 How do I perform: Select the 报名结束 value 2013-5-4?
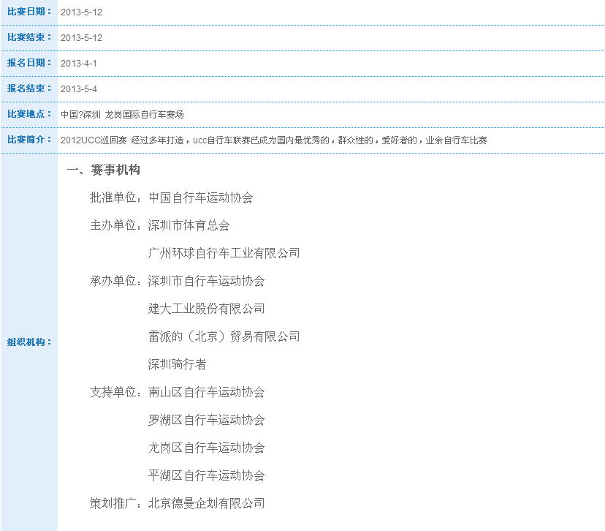coord(79,89)
